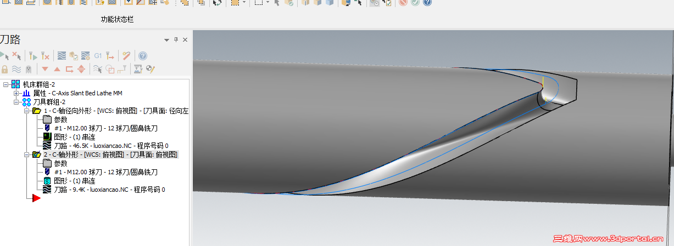The width and height of the screenshot is (674, 246).
Task: Click the select all operations icon
Action: pyautogui.click(x=4, y=55)
